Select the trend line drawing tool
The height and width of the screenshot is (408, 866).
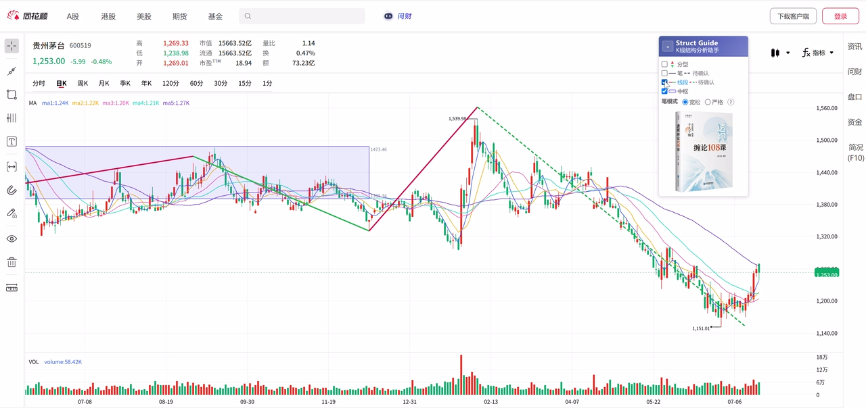[x=12, y=70]
